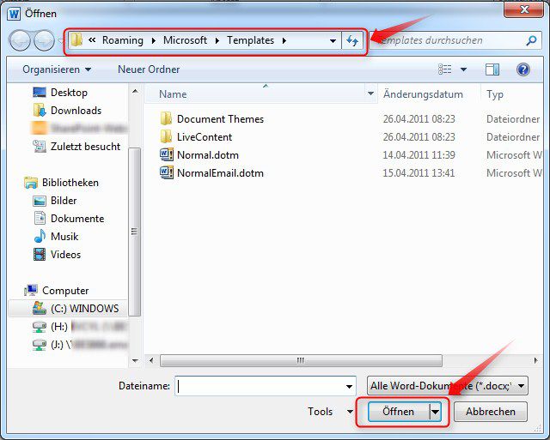Click the Desktop icon in navigation pane
The height and width of the screenshot is (440, 550).
(x=40, y=93)
